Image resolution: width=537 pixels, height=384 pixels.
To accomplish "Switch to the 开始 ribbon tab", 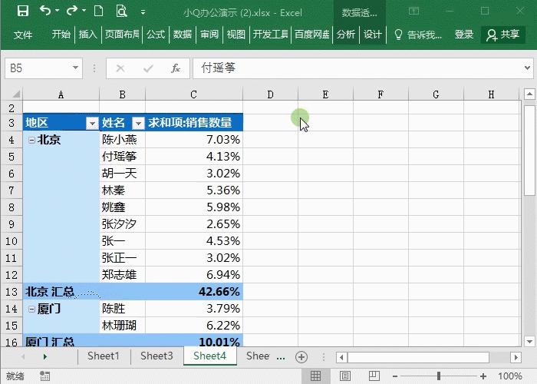I will 61,35.
